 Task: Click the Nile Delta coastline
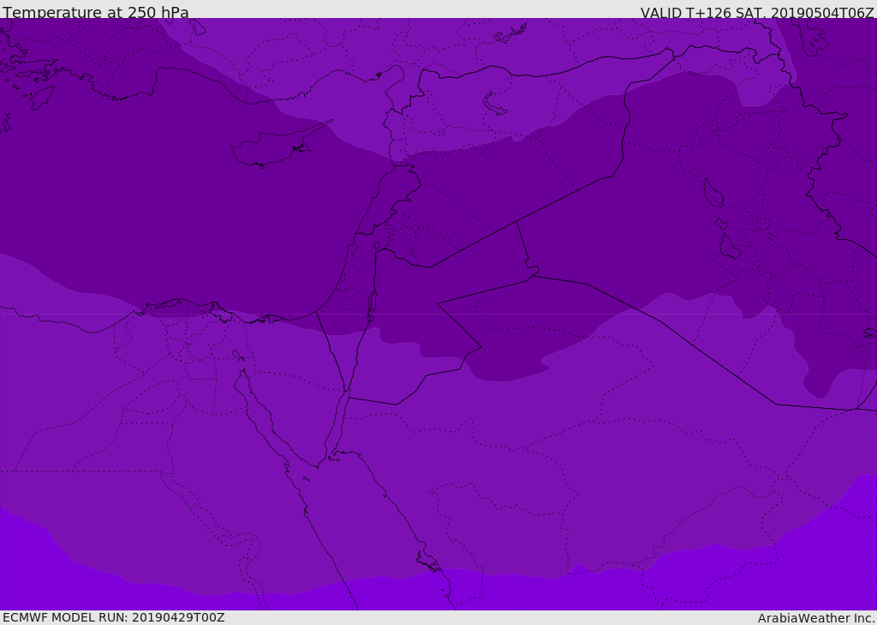tap(184, 302)
